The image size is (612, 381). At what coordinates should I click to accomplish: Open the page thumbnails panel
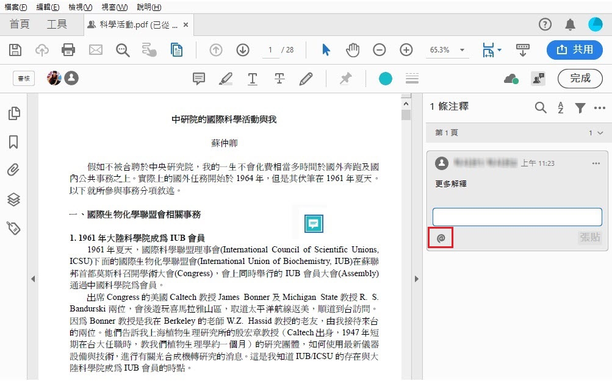click(13, 113)
